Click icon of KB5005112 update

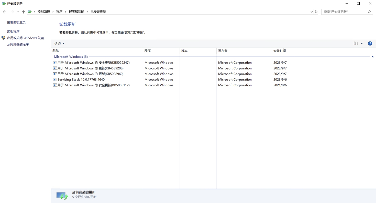click(x=55, y=85)
